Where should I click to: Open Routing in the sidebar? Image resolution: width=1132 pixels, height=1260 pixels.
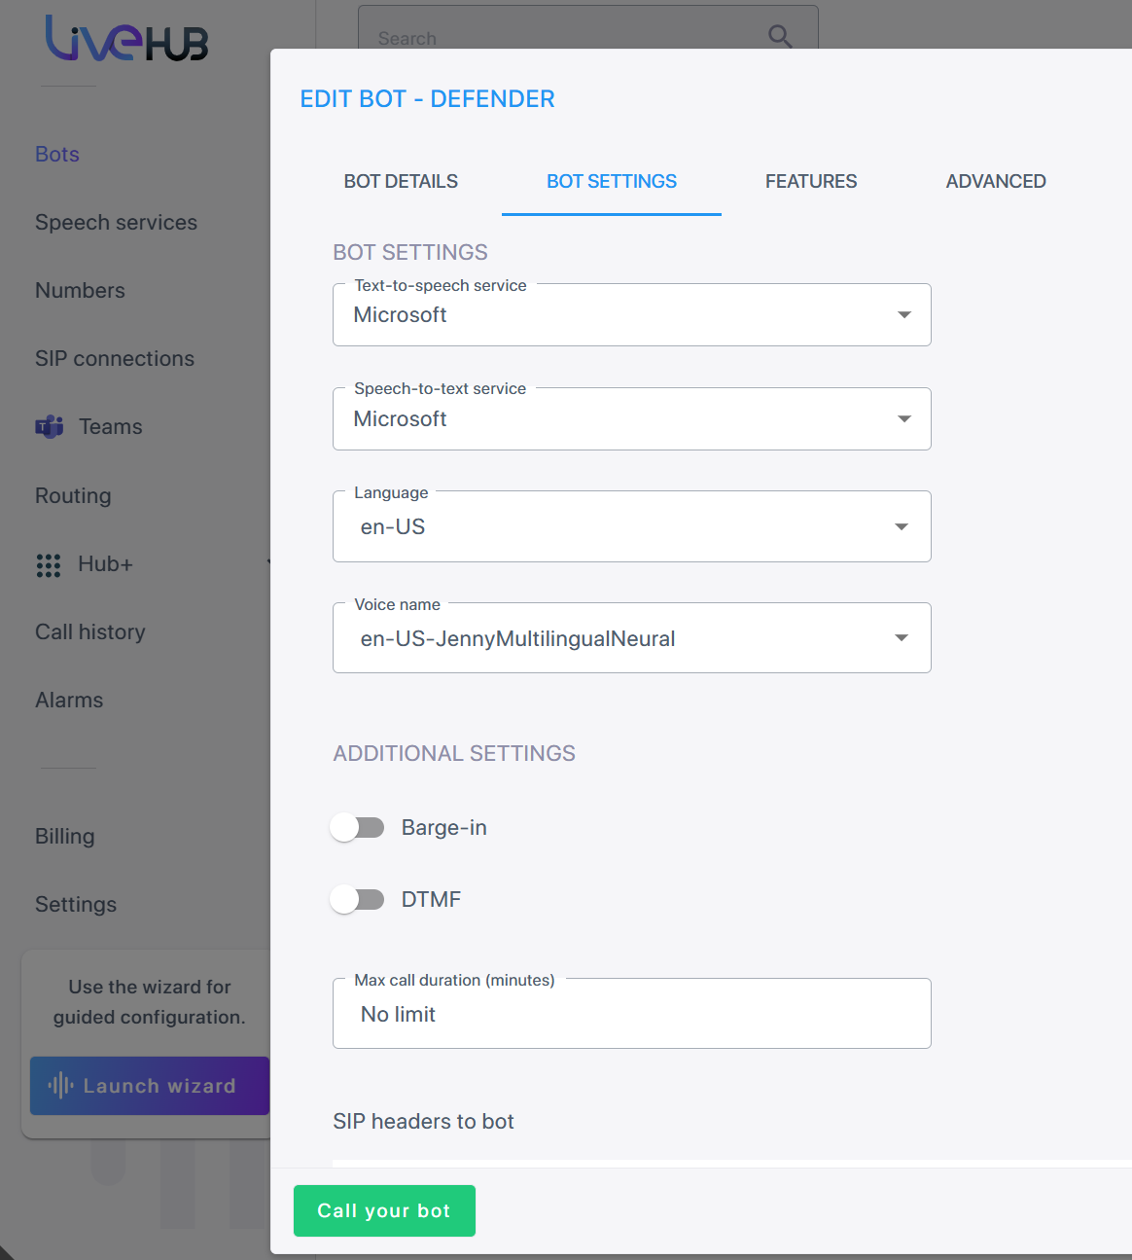point(73,495)
